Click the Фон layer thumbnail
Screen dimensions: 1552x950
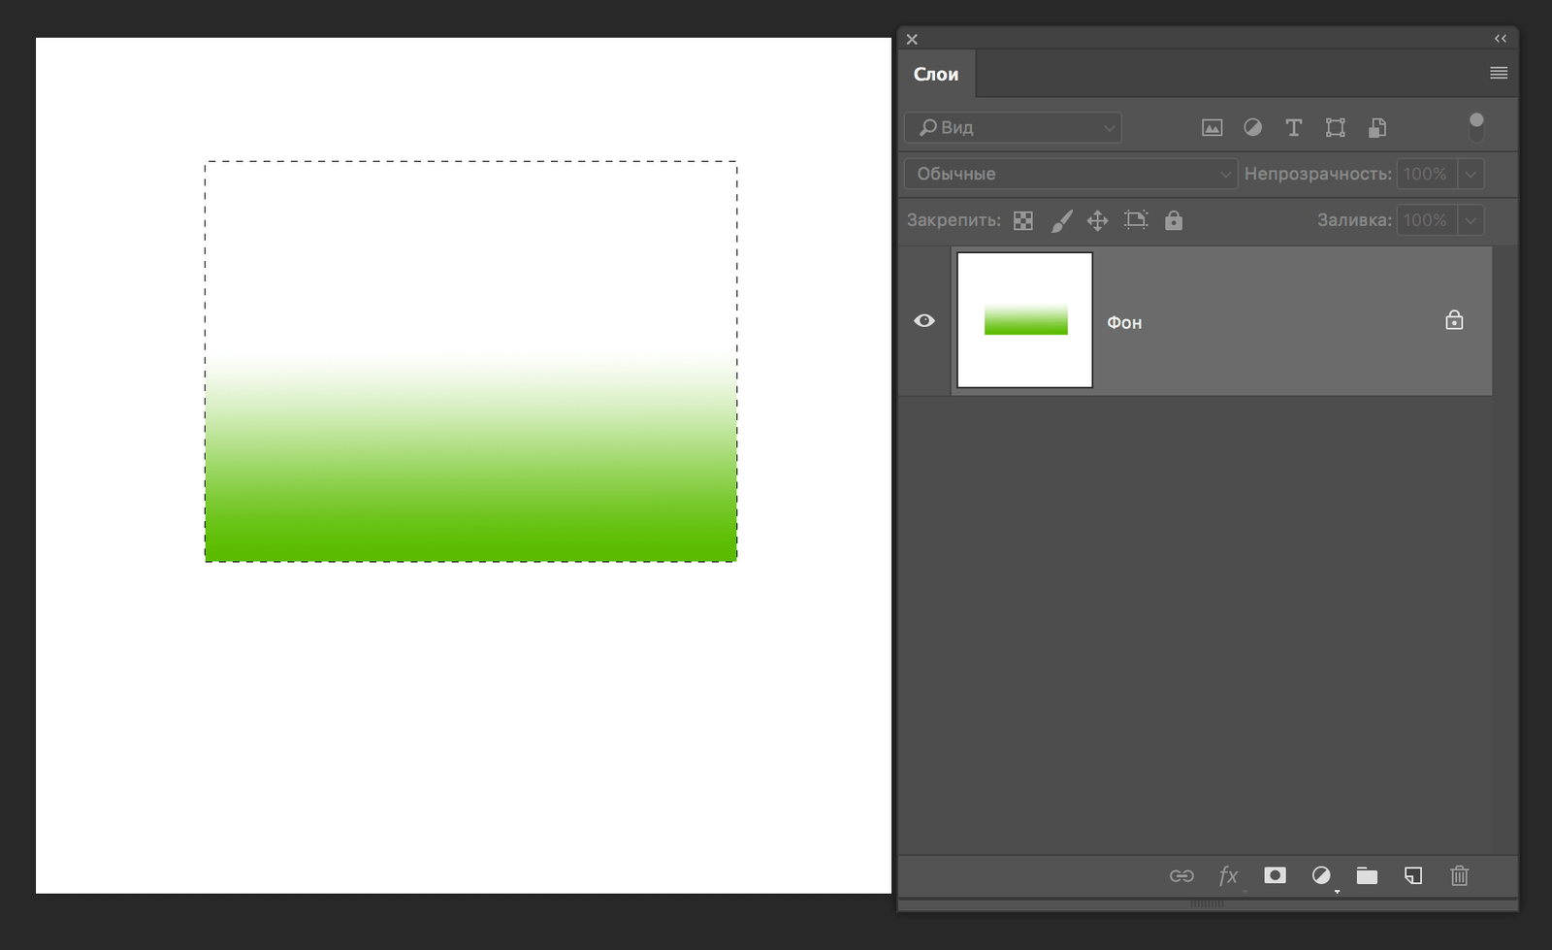click(1024, 320)
